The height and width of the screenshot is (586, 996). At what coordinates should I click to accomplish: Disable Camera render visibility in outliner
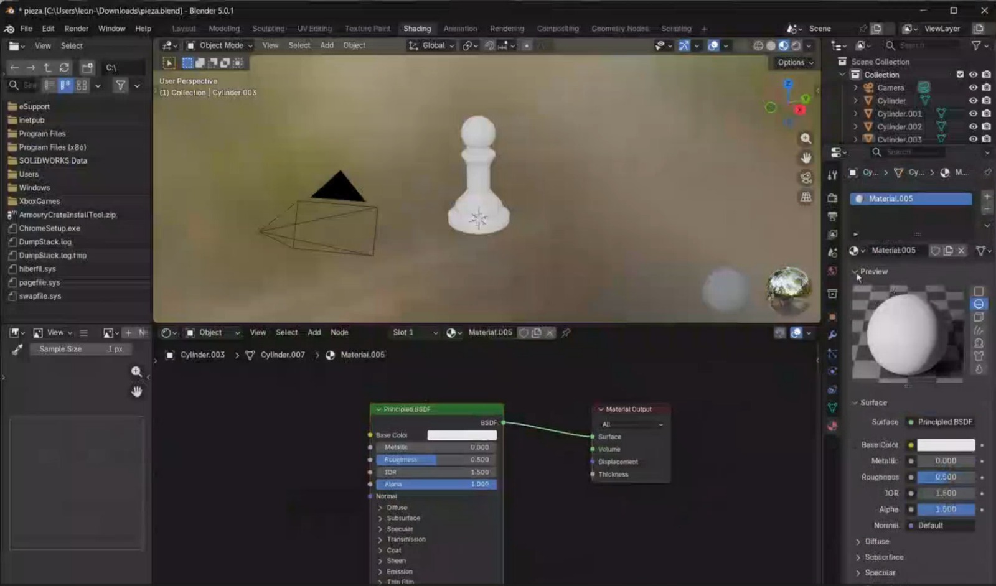pyautogui.click(x=985, y=88)
